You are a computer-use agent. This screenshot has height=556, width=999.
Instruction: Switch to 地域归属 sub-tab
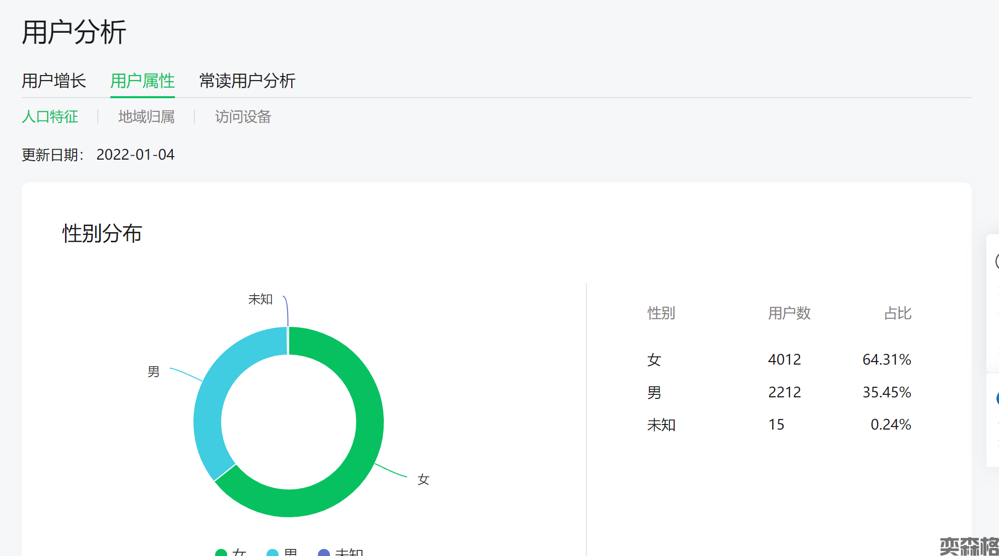click(x=146, y=117)
